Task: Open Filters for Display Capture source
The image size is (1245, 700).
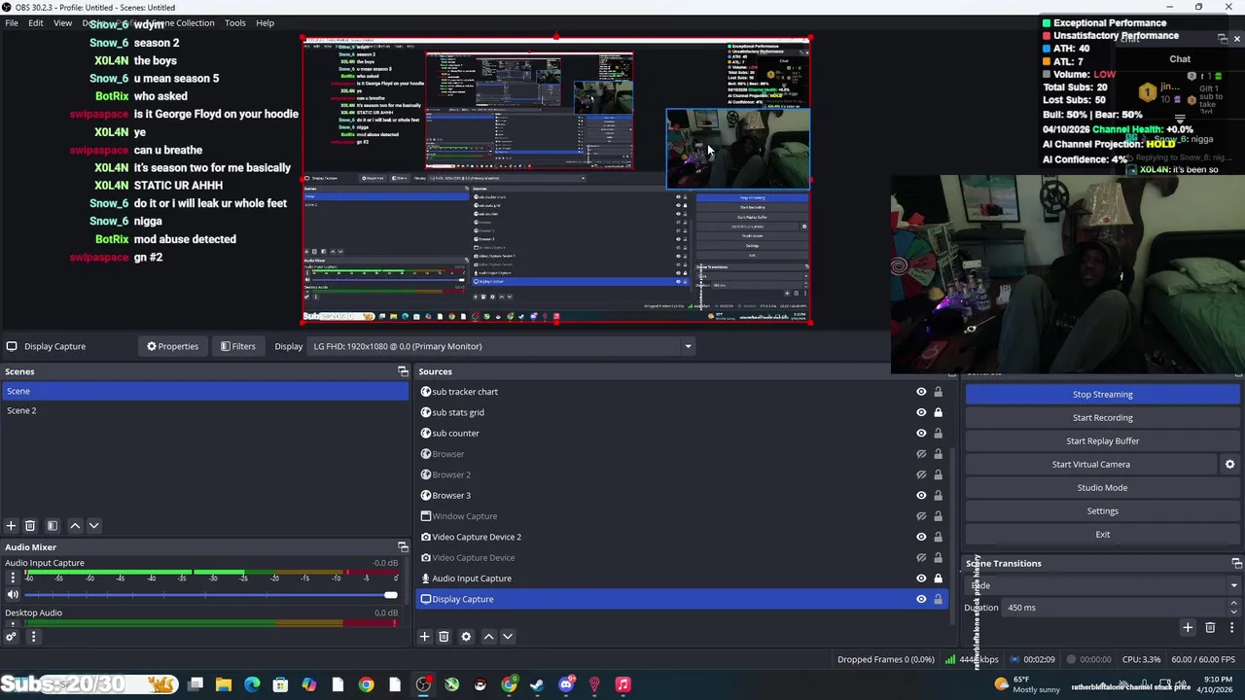Action: 237,346
